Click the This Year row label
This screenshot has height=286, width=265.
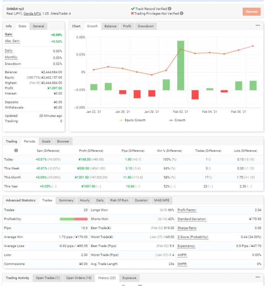(11, 186)
